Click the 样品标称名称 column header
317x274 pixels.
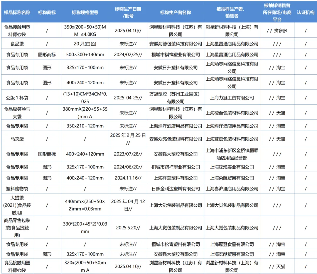[17, 13]
